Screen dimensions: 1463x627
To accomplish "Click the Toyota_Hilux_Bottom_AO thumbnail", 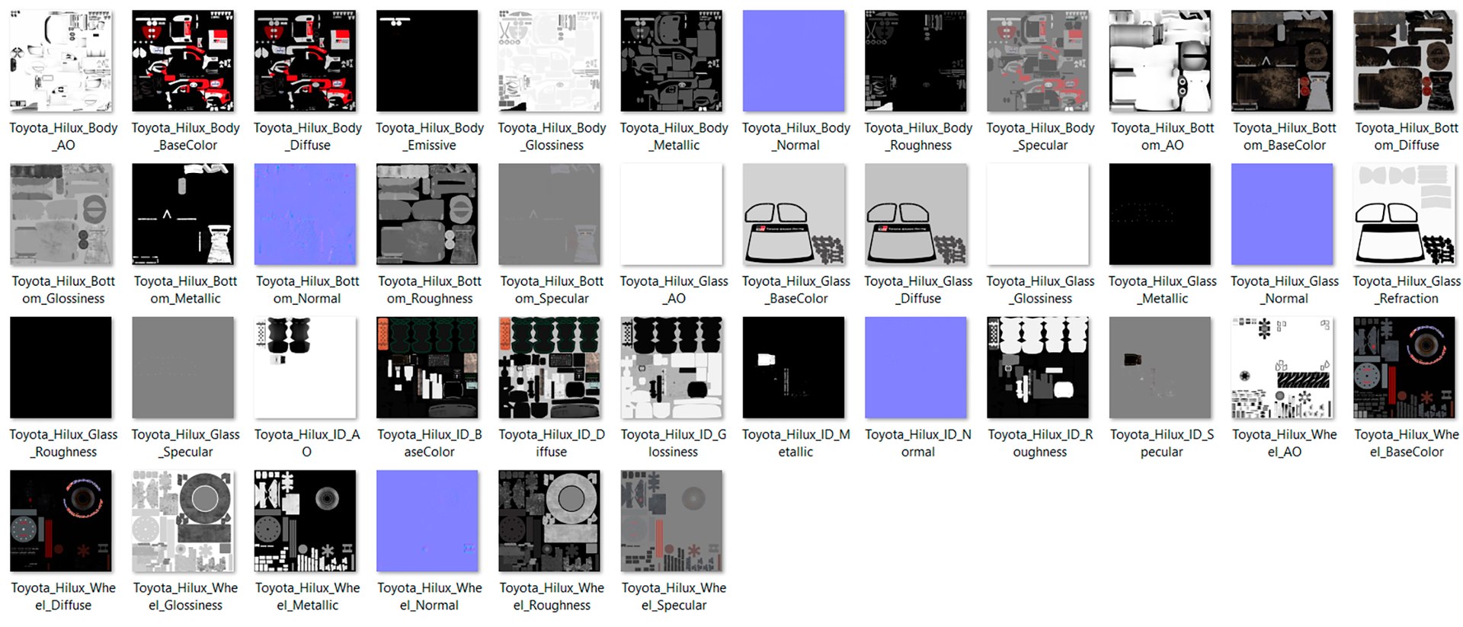I will 1160,61.
